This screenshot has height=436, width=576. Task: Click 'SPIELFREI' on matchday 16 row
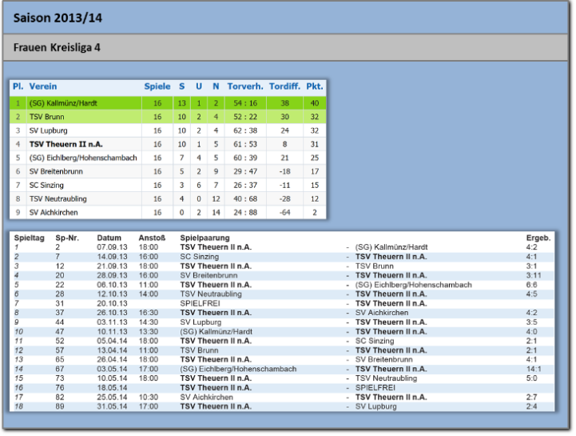[x=375, y=388]
